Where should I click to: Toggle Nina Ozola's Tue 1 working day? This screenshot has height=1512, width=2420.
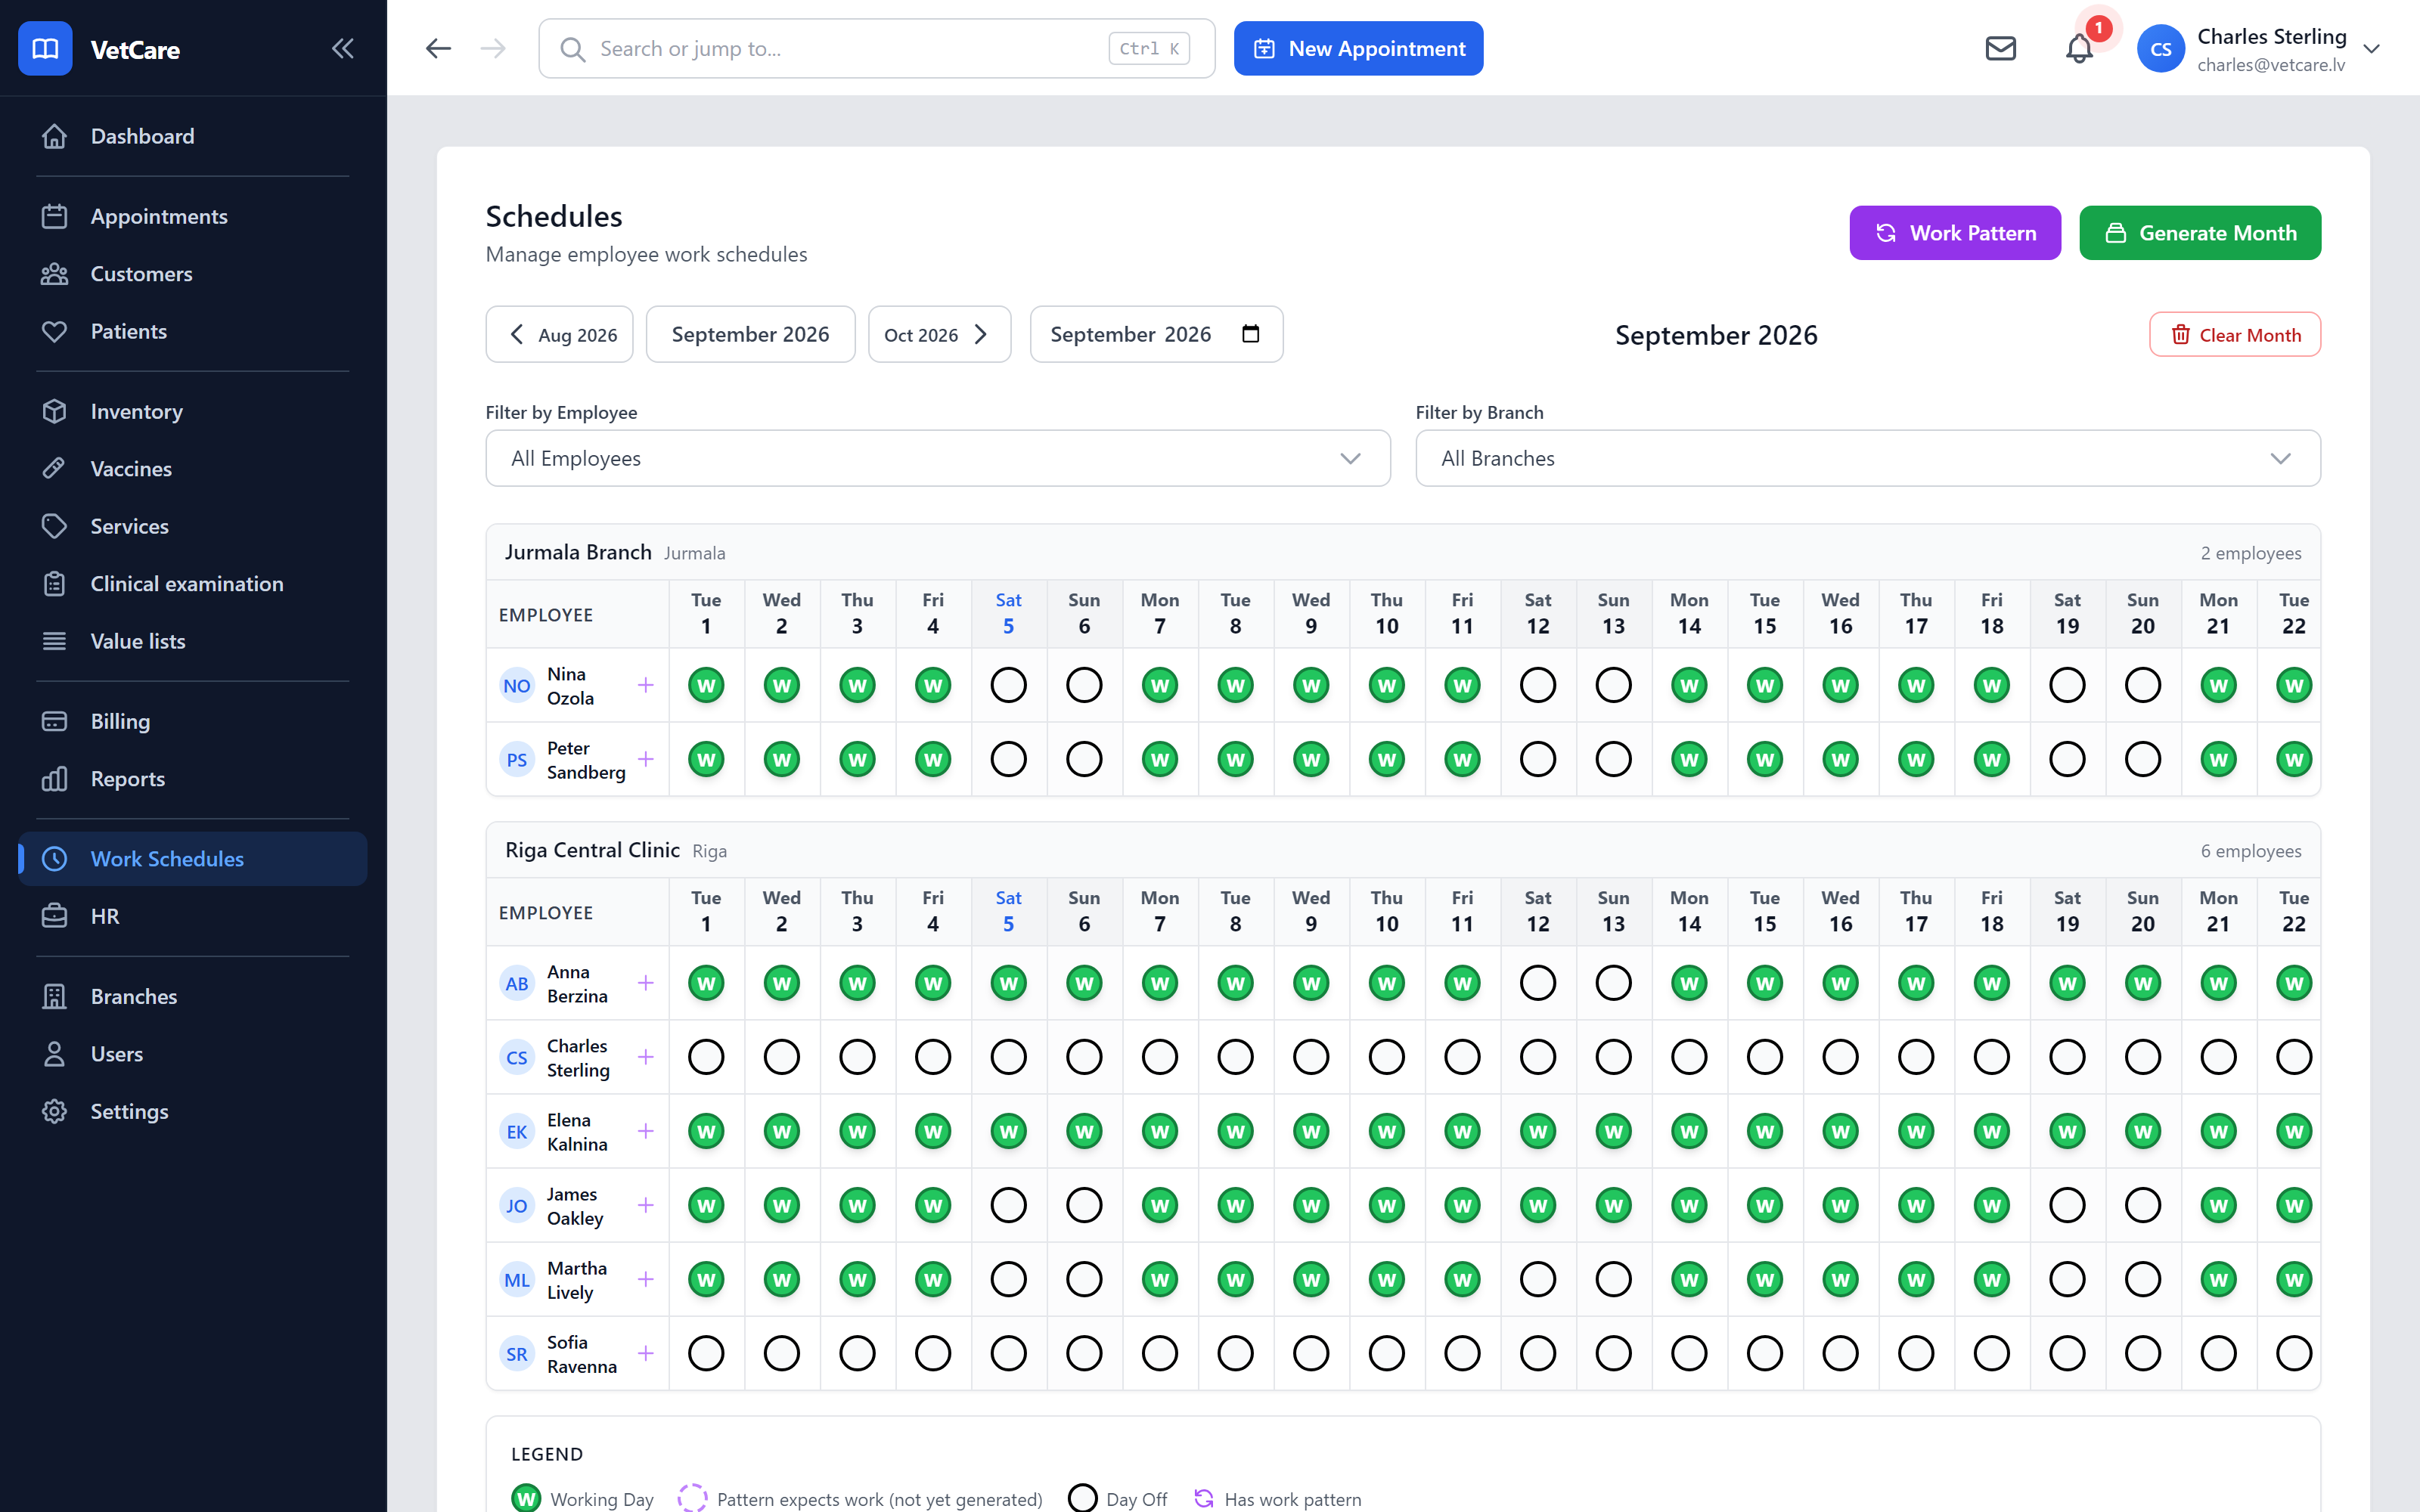pos(706,685)
